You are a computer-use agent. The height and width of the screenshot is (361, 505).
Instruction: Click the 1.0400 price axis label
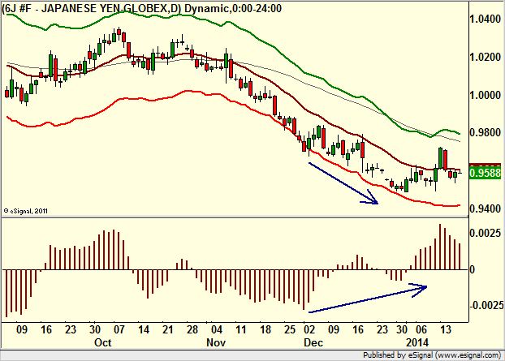coord(485,19)
